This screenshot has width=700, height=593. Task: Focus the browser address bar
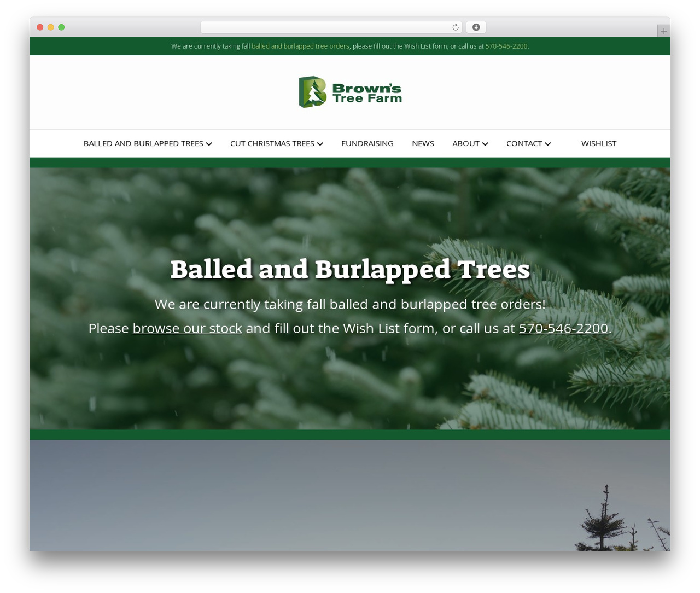point(331,27)
